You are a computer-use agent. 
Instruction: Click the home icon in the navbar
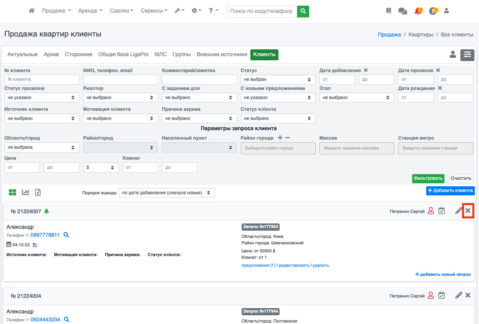[32, 11]
